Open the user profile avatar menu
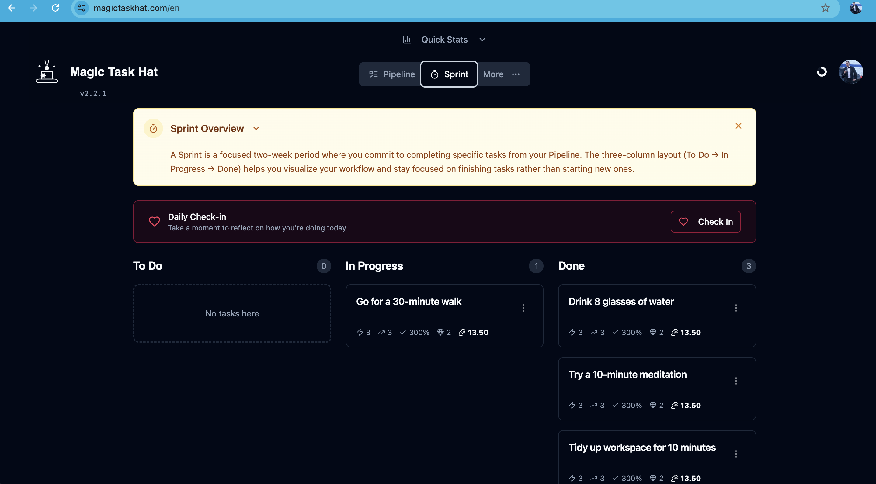This screenshot has width=876, height=484. pyautogui.click(x=851, y=72)
